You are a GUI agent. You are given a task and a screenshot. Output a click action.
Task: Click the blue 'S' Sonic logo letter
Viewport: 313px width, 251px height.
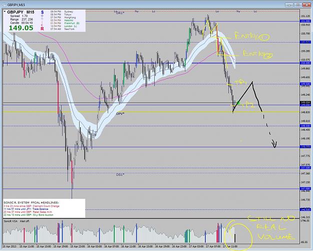coord(42,13)
